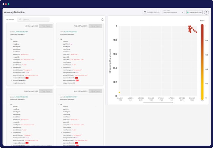Collapse userIdentity node in first card

coord(11,67)
